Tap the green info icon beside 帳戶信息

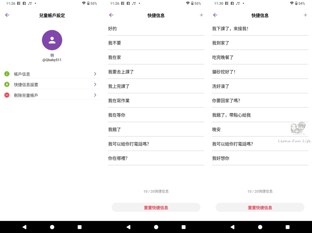(x=7, y=74)
